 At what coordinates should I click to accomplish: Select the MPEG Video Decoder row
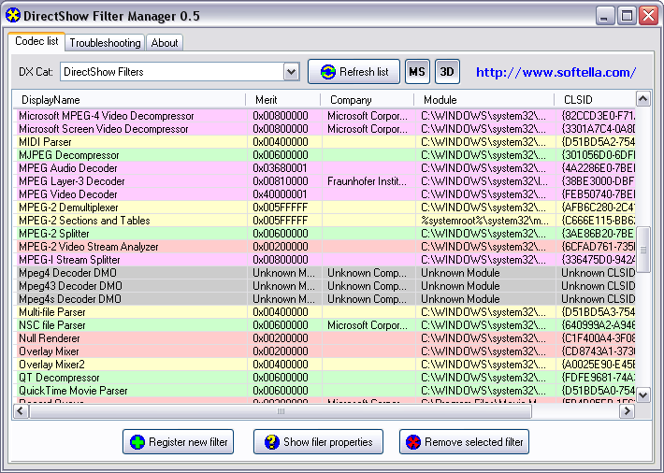pos(326,194)
